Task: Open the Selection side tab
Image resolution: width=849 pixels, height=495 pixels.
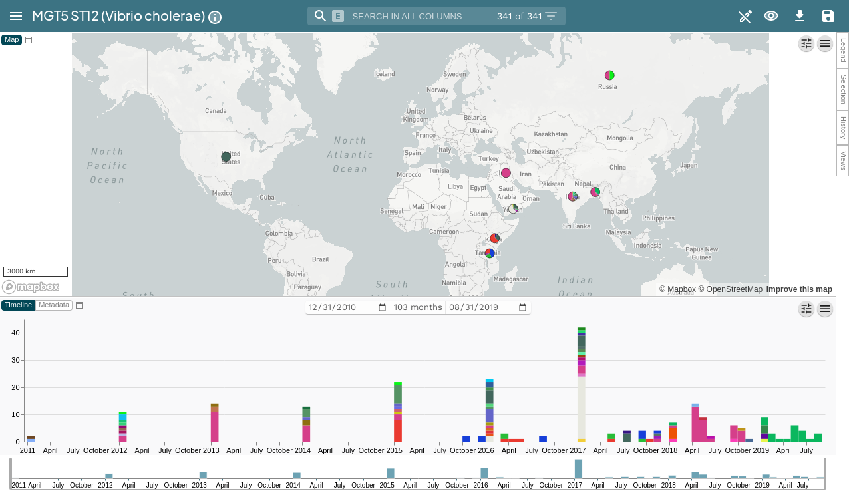Action: [x=843, y=89]
